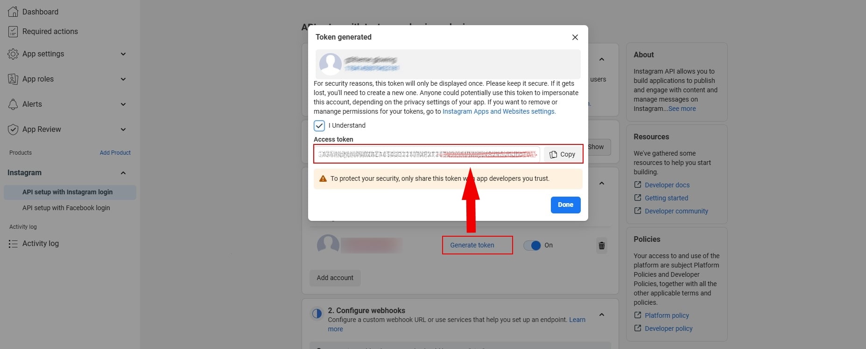Click the account avatar beside Generate token
The height and width of the screenshot is (349, 866).
[328, 245]
